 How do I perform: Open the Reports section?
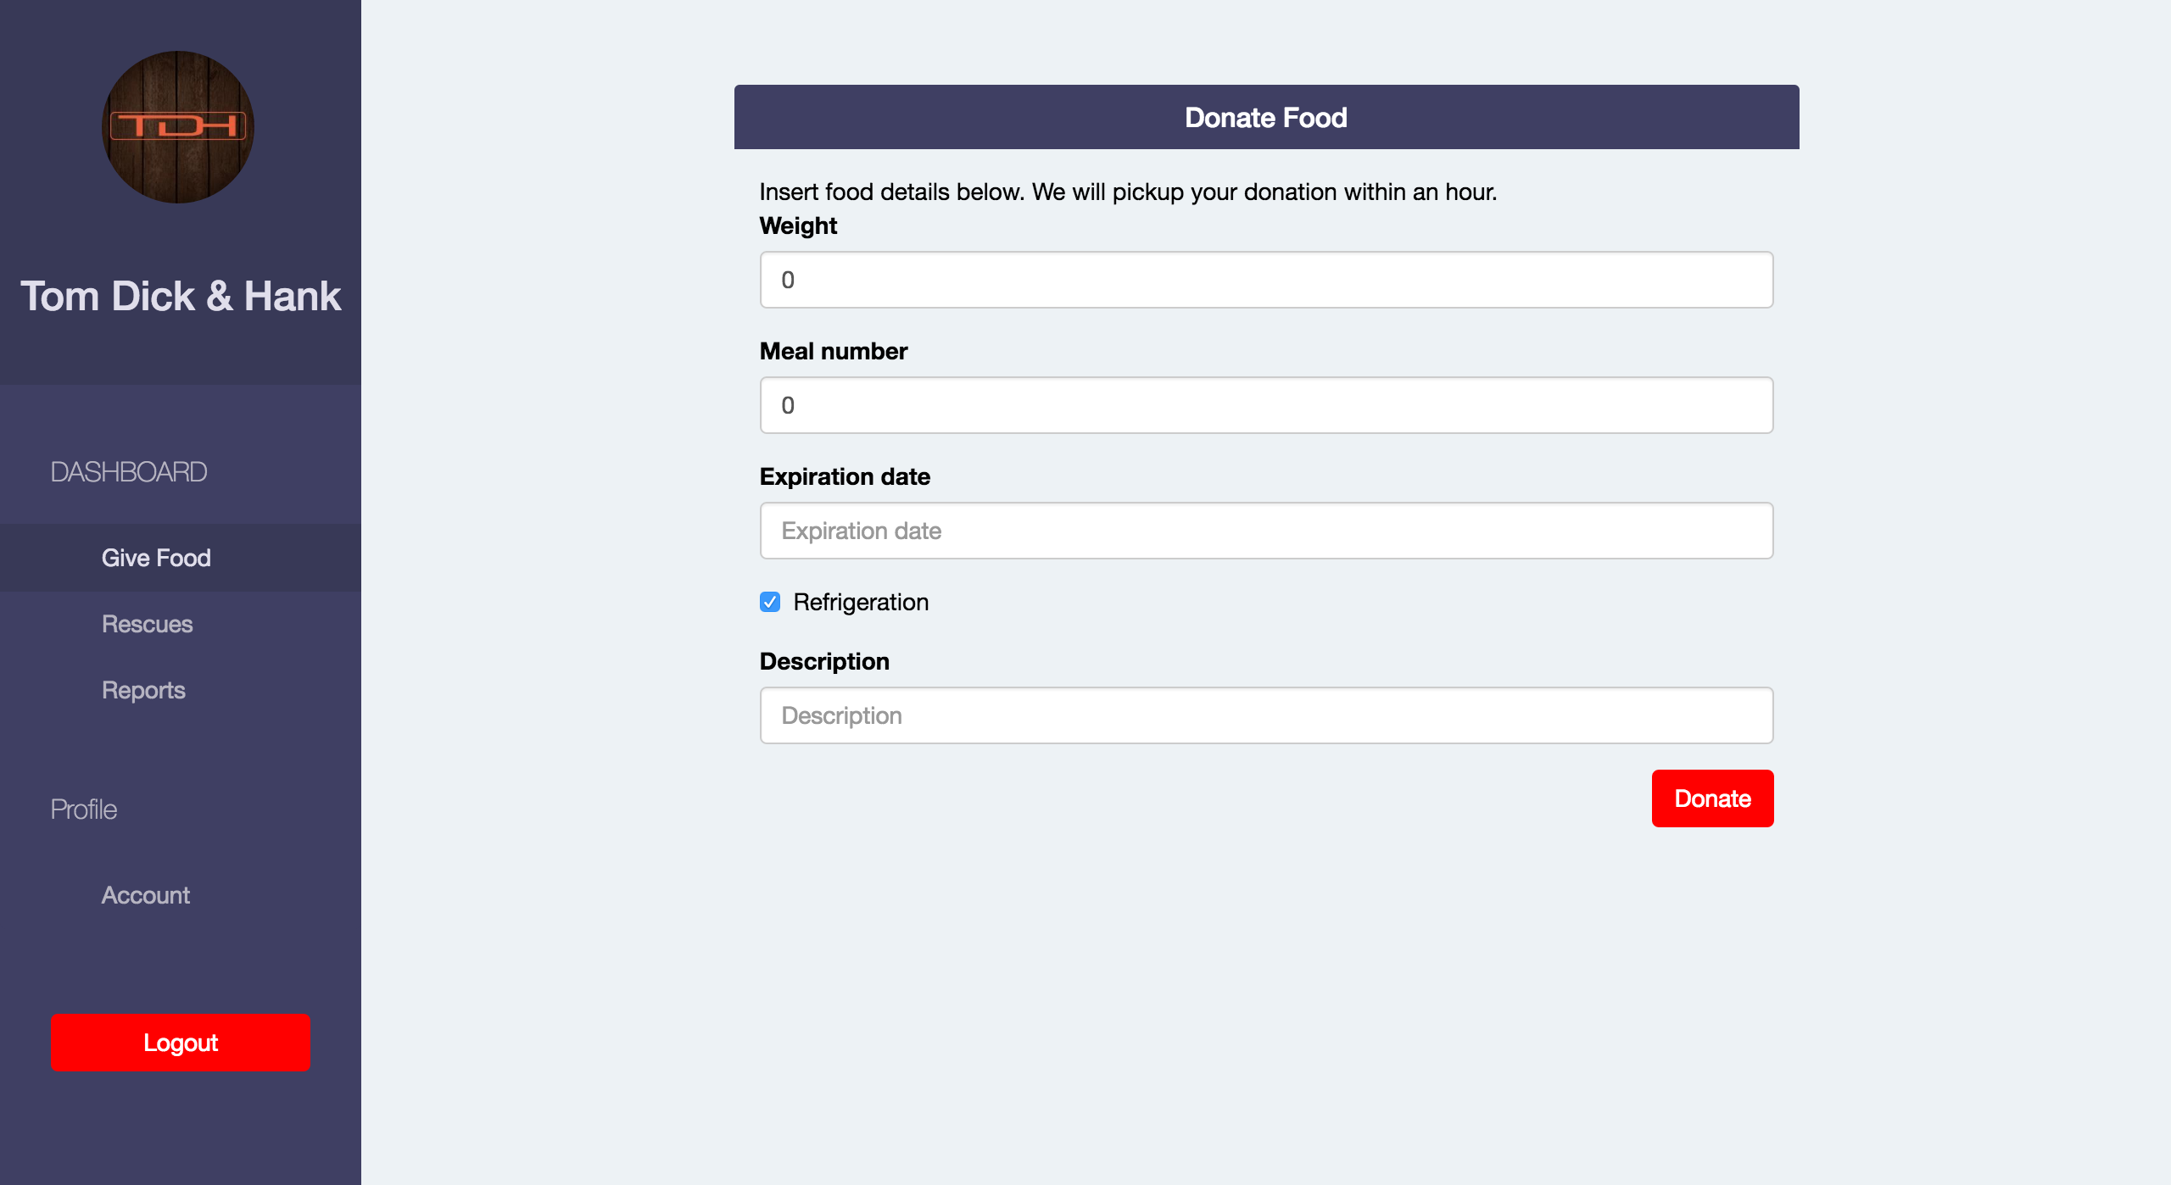[143, 690]
